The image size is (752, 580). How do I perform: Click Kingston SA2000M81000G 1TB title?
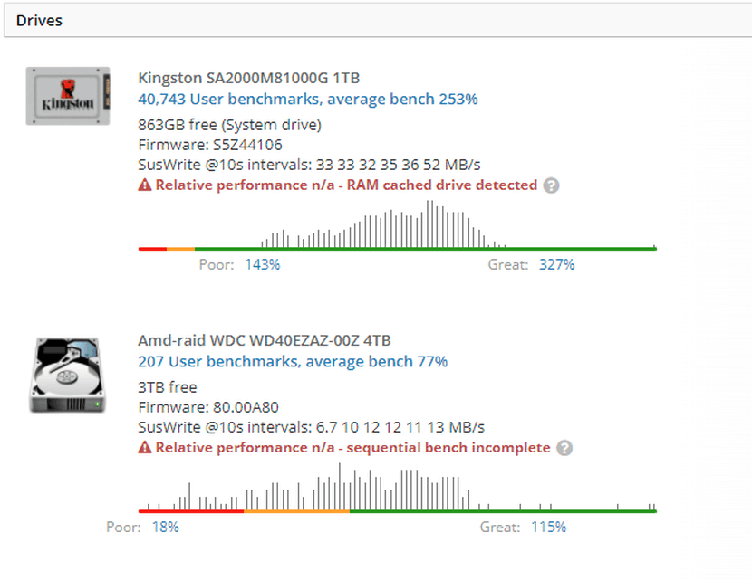(248, 78)
